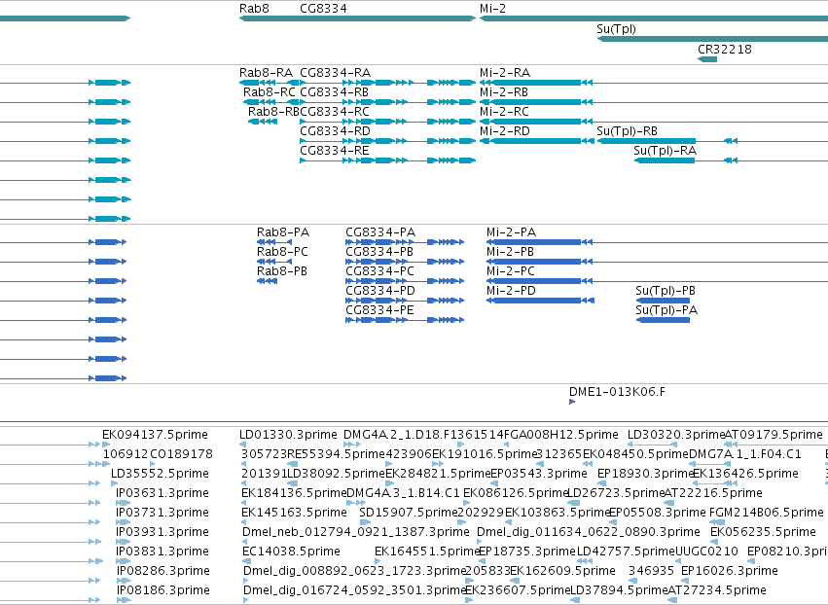Select the EK056235.5prime label
This screenshot has width=828, height=605.
[x=763, y=533]
